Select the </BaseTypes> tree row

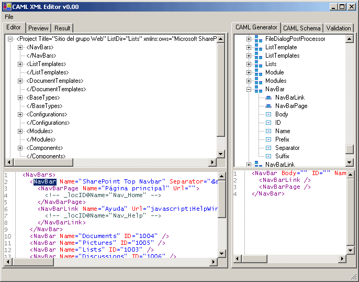44,106
